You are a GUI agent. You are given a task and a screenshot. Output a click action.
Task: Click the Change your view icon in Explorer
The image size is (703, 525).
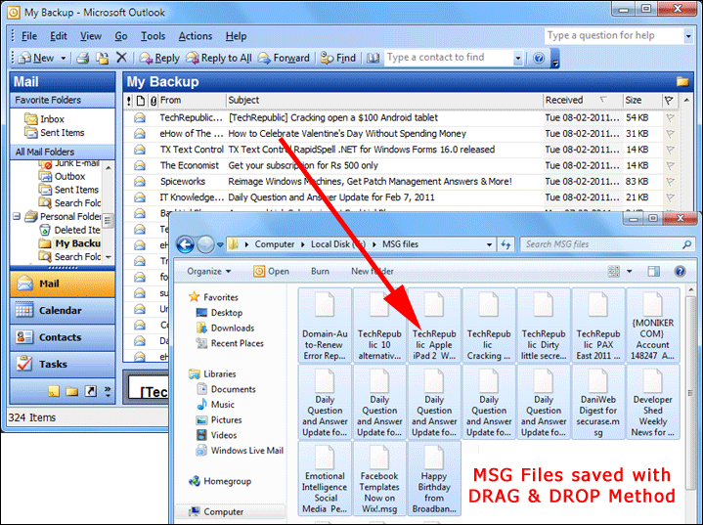click(x=614, y=271)
